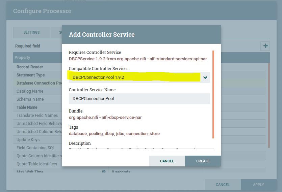This screenshot has width=282, height=192.
Task: Cancel the Add Controller Service dialog
Action: [x=167, y=161]
